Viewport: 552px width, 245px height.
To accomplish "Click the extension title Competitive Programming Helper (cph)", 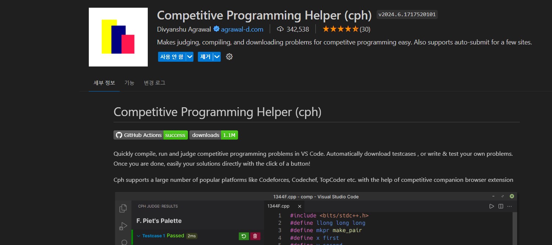I will (265, 15).
